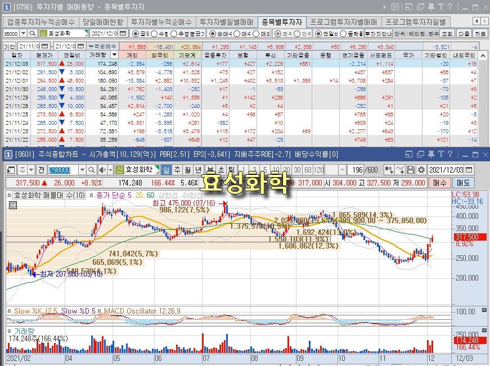Open the empty interval dropdown after 120
Screen dimensions: 490x366
pos(342,170)
